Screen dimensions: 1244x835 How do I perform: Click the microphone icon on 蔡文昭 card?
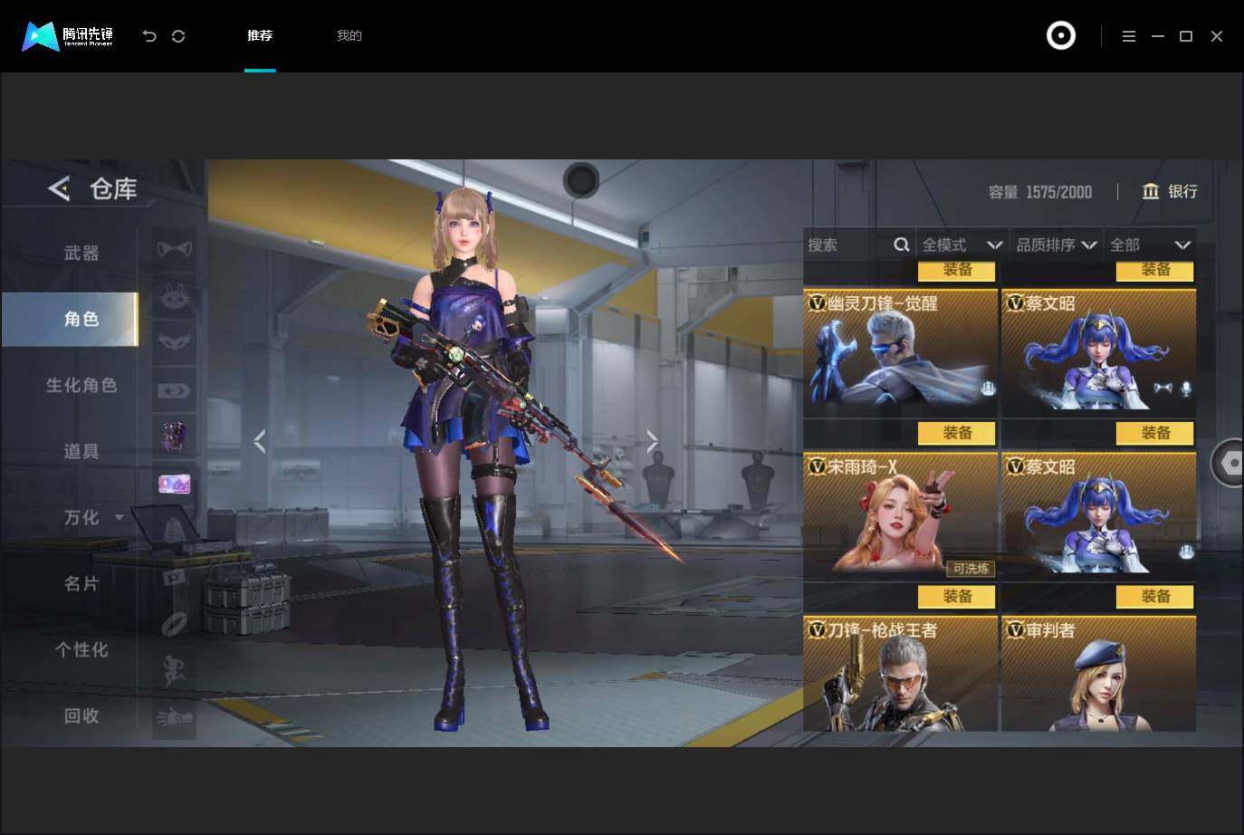[1185, 389]
